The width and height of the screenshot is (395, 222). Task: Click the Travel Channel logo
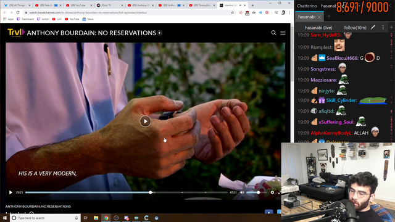point(16,33)
